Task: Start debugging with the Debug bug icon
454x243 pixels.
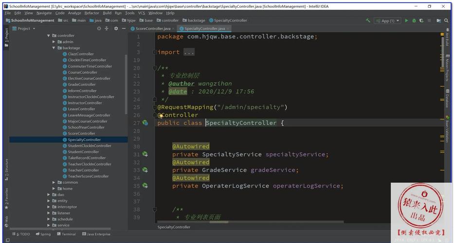Action: [x=414, y=20]
